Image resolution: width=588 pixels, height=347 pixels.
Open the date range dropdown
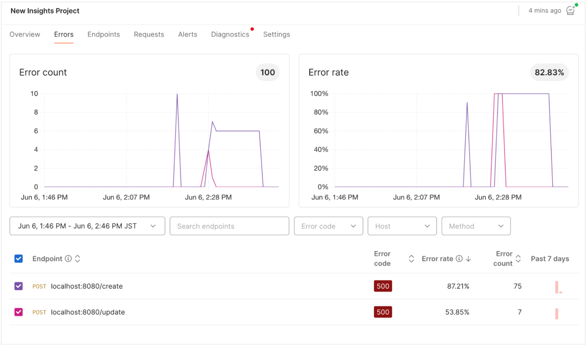pyautogui.click(x=87, y=226)
